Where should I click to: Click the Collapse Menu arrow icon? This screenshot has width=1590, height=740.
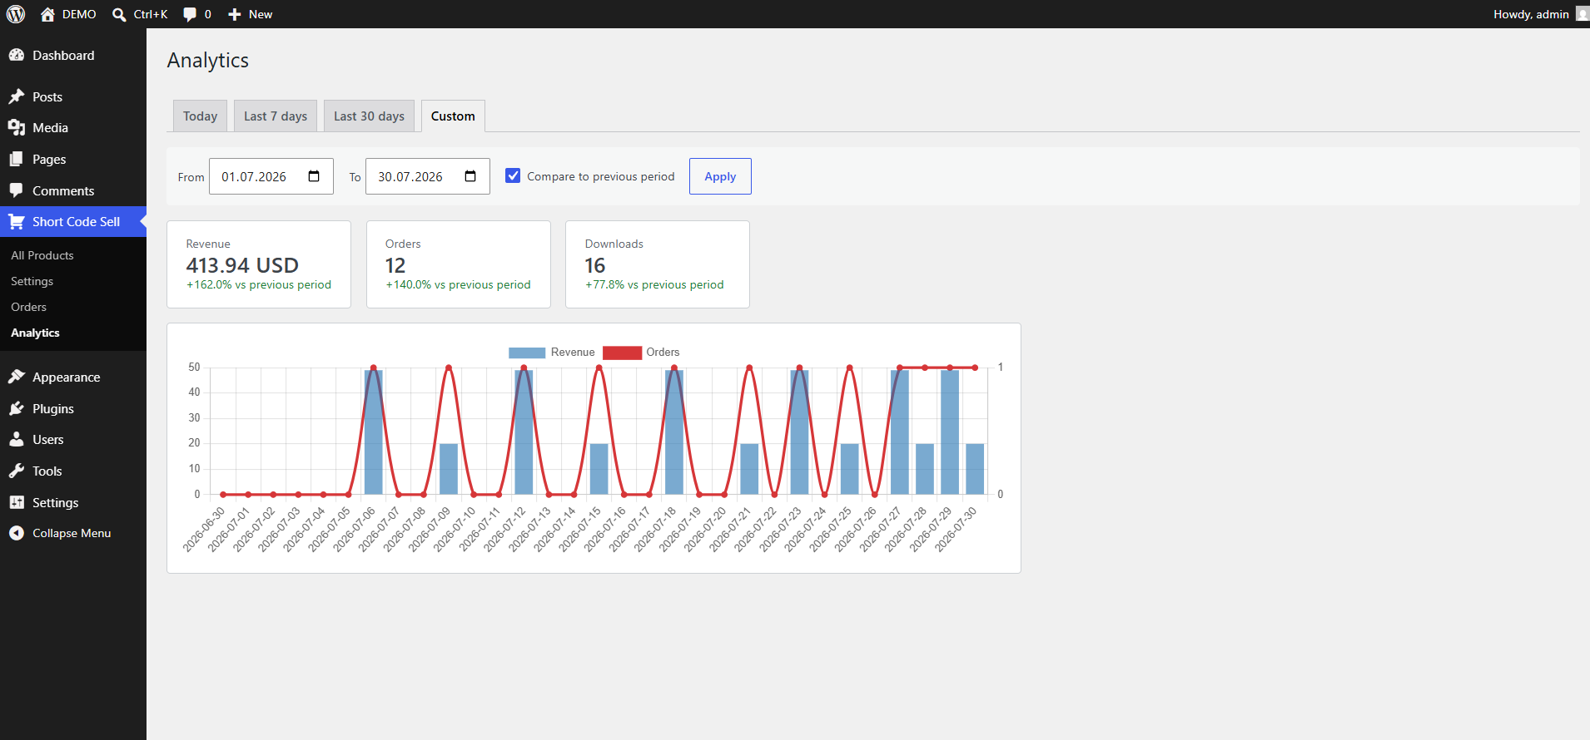(x=17, y=533)
